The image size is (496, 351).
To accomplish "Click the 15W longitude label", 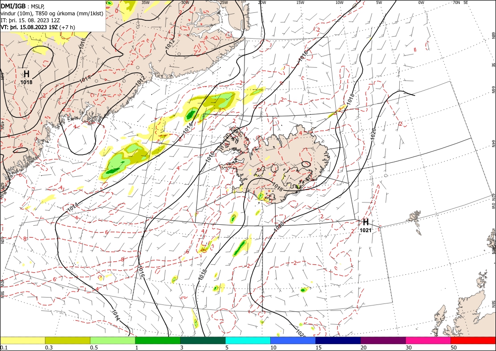I will [x=301, y=2].
